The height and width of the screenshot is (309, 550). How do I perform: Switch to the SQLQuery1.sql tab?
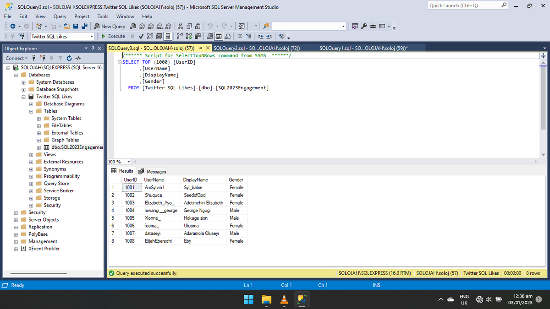pos(364,48)
